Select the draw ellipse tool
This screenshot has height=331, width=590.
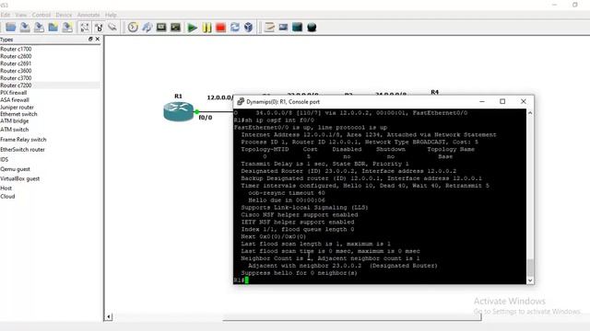click(x=312, y=27)
